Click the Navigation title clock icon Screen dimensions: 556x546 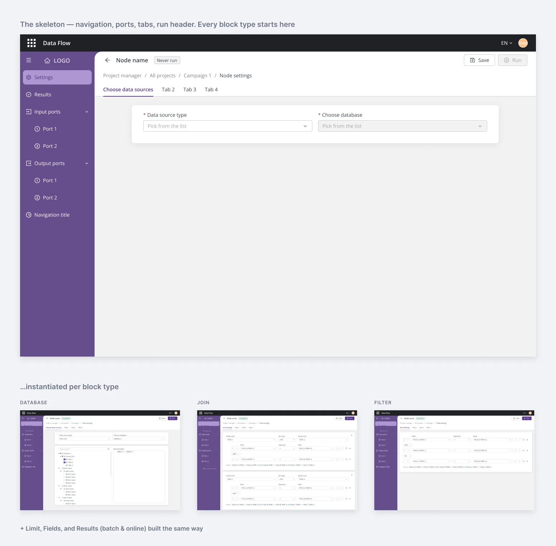pyautogui.click(x=29, y=215)
